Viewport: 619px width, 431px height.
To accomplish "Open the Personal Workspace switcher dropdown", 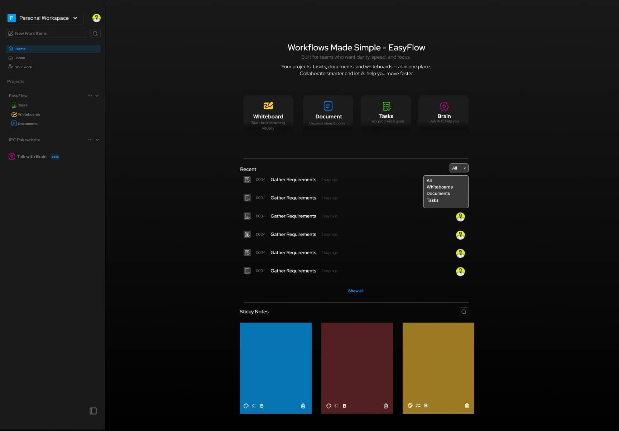I will [45, 18].
